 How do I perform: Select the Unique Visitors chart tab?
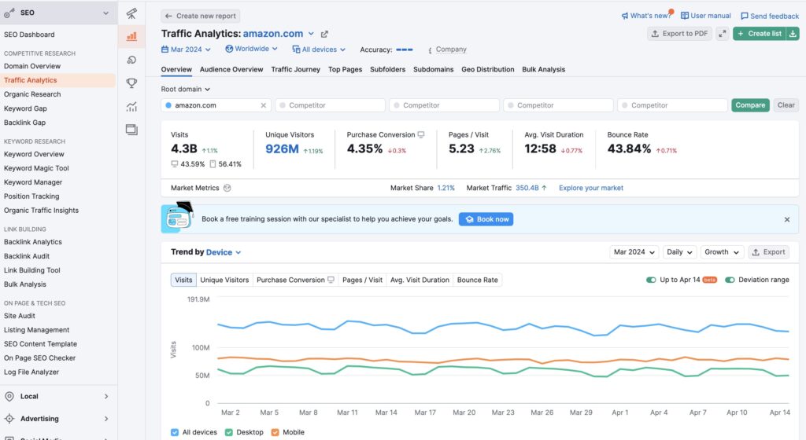(x=224, y=280)
